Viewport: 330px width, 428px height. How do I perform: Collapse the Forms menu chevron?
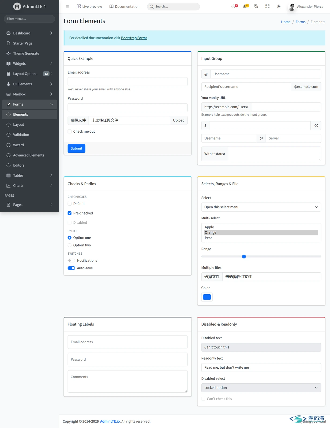tap(51, 104)
